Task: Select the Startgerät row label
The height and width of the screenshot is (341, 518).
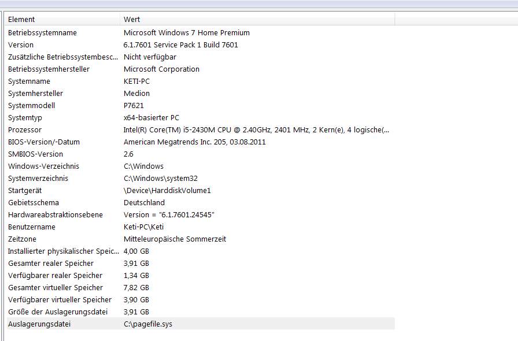Action: (x=25, y=191)
